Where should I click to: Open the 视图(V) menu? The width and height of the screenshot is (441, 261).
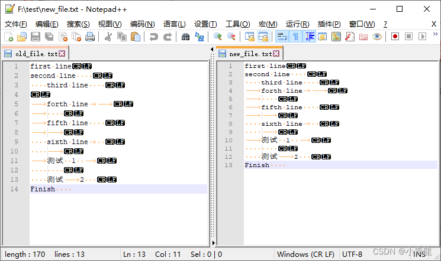point(110,24)
